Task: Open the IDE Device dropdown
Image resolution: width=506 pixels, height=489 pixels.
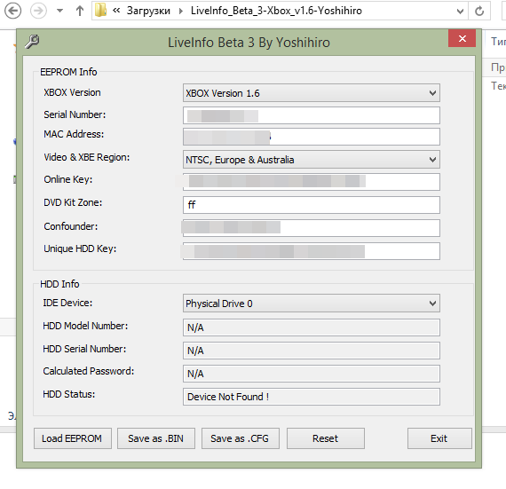Action: [x=311, y=304]
